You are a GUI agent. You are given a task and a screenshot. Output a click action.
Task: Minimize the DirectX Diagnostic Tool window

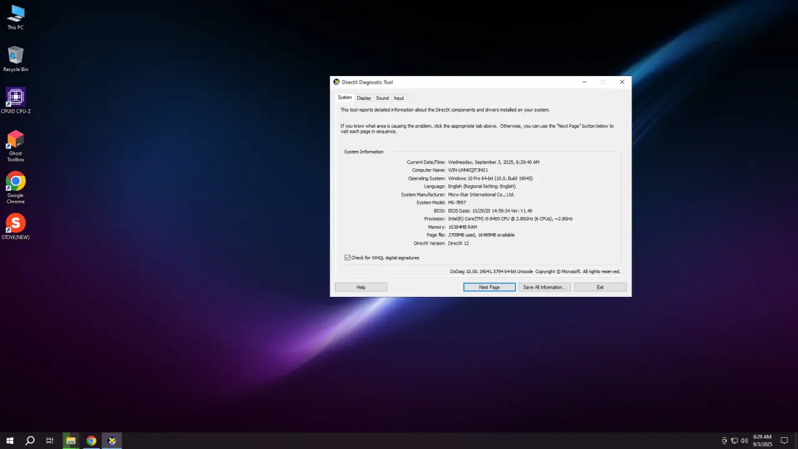click(x=584, y=82)
